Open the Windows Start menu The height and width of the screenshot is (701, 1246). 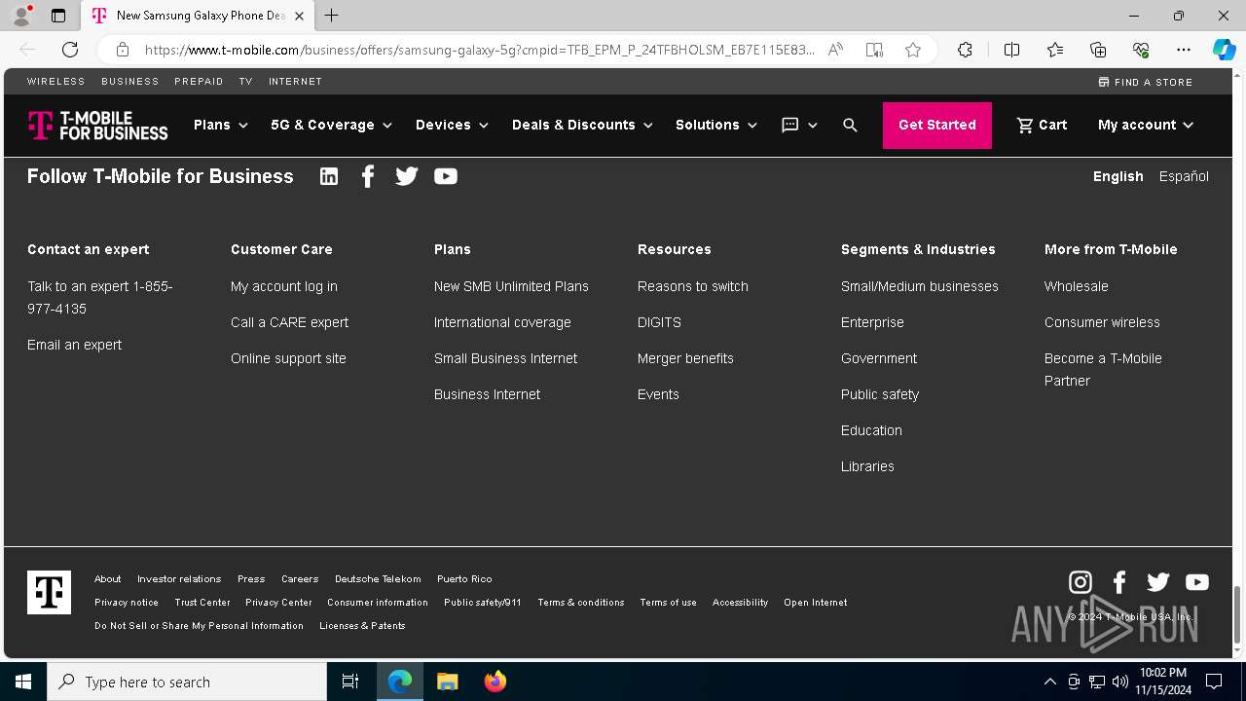(23, 682)
